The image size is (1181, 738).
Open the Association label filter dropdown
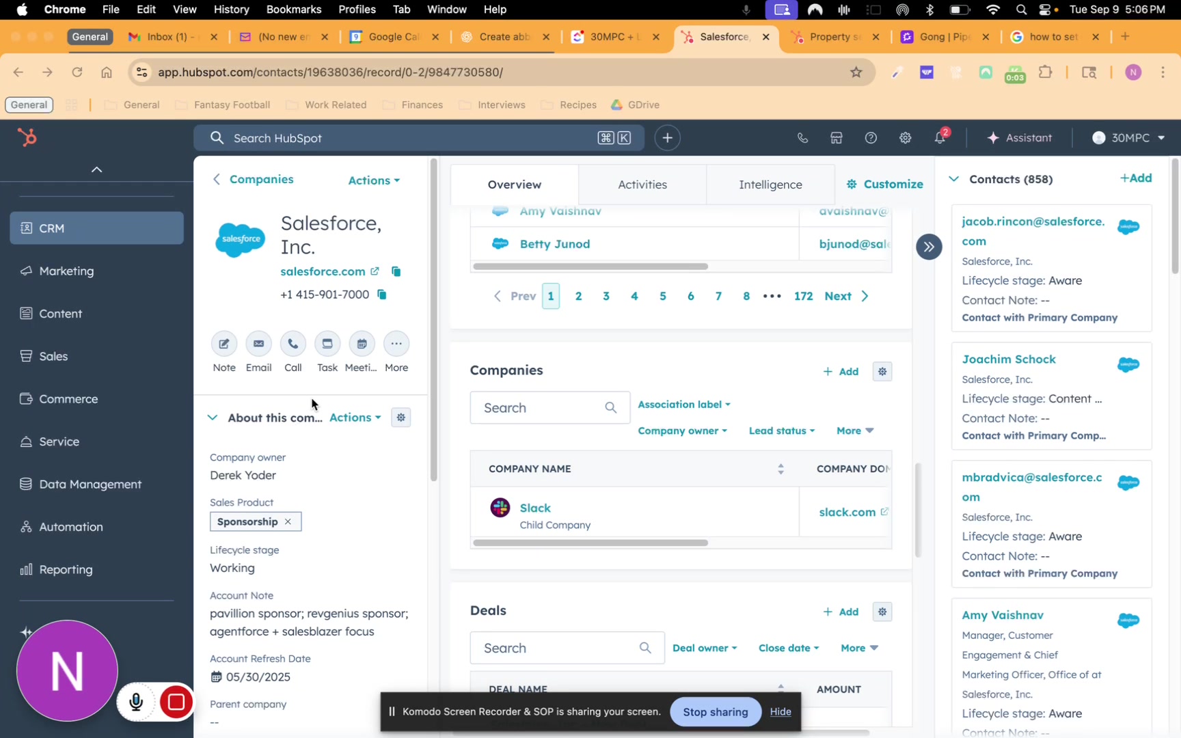point(684,405)
